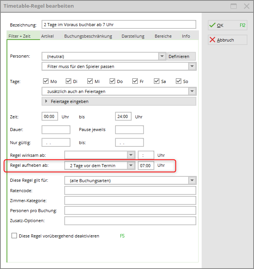Expand the 'Feiertage eingeben' section
The width and height of the screenshot is (254, 269).
(119, 101)
